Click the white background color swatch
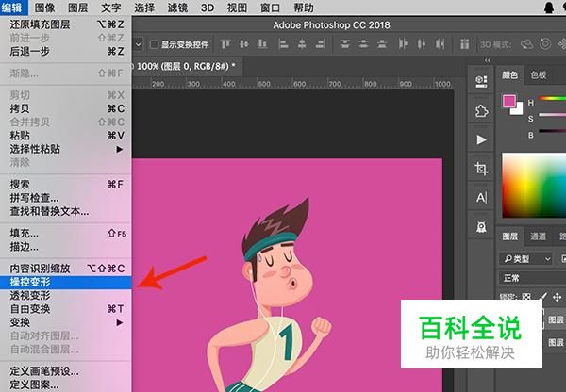The image size is (566, 392). click(x=518, y=109)
